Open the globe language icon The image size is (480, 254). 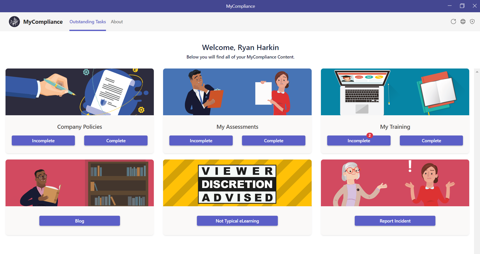point(463,21)
